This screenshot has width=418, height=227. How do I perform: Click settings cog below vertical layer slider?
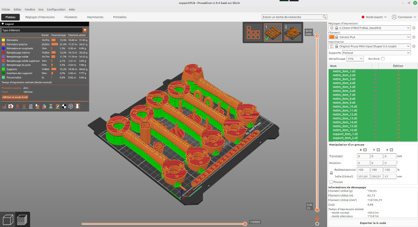click(x=317, y=224)
